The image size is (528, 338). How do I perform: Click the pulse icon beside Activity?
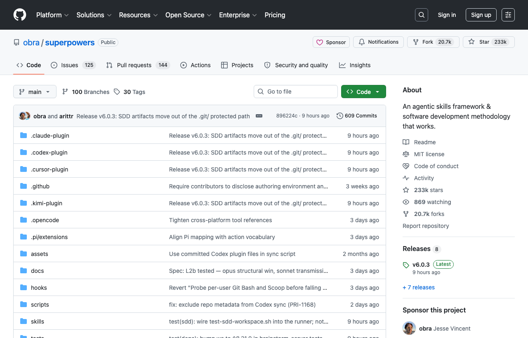(x=406, y=178)
